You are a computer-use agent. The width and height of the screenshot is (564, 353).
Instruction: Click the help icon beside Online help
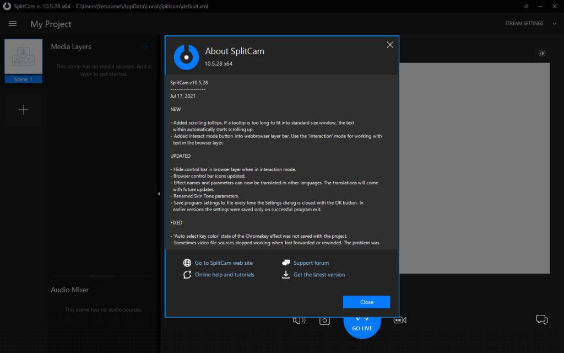click(x=187, y=275)
